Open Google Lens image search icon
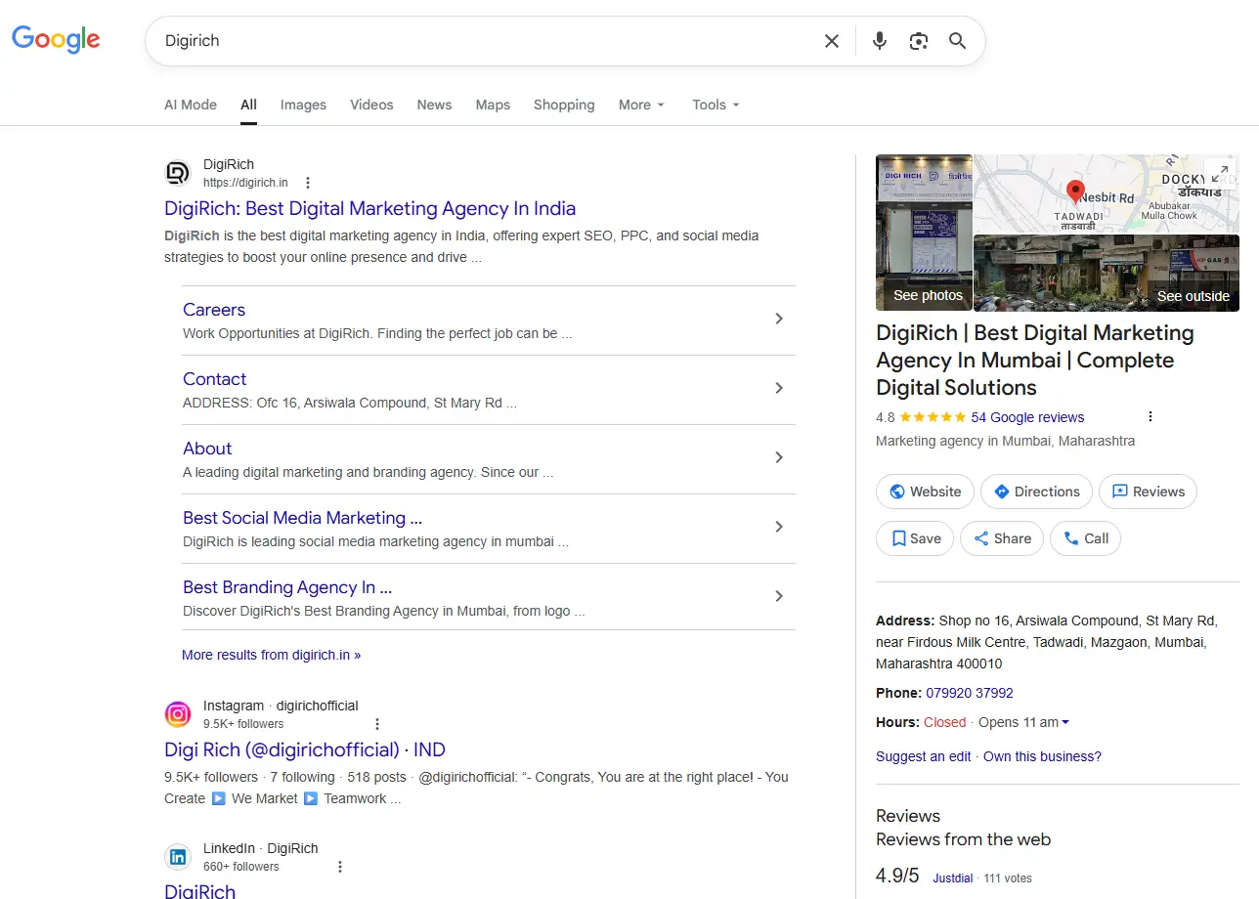The image size is (1259, 899). [x=918, y=41]
